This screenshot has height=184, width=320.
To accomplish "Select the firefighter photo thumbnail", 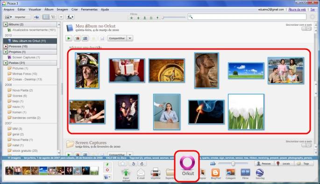I will pos(87,71).
